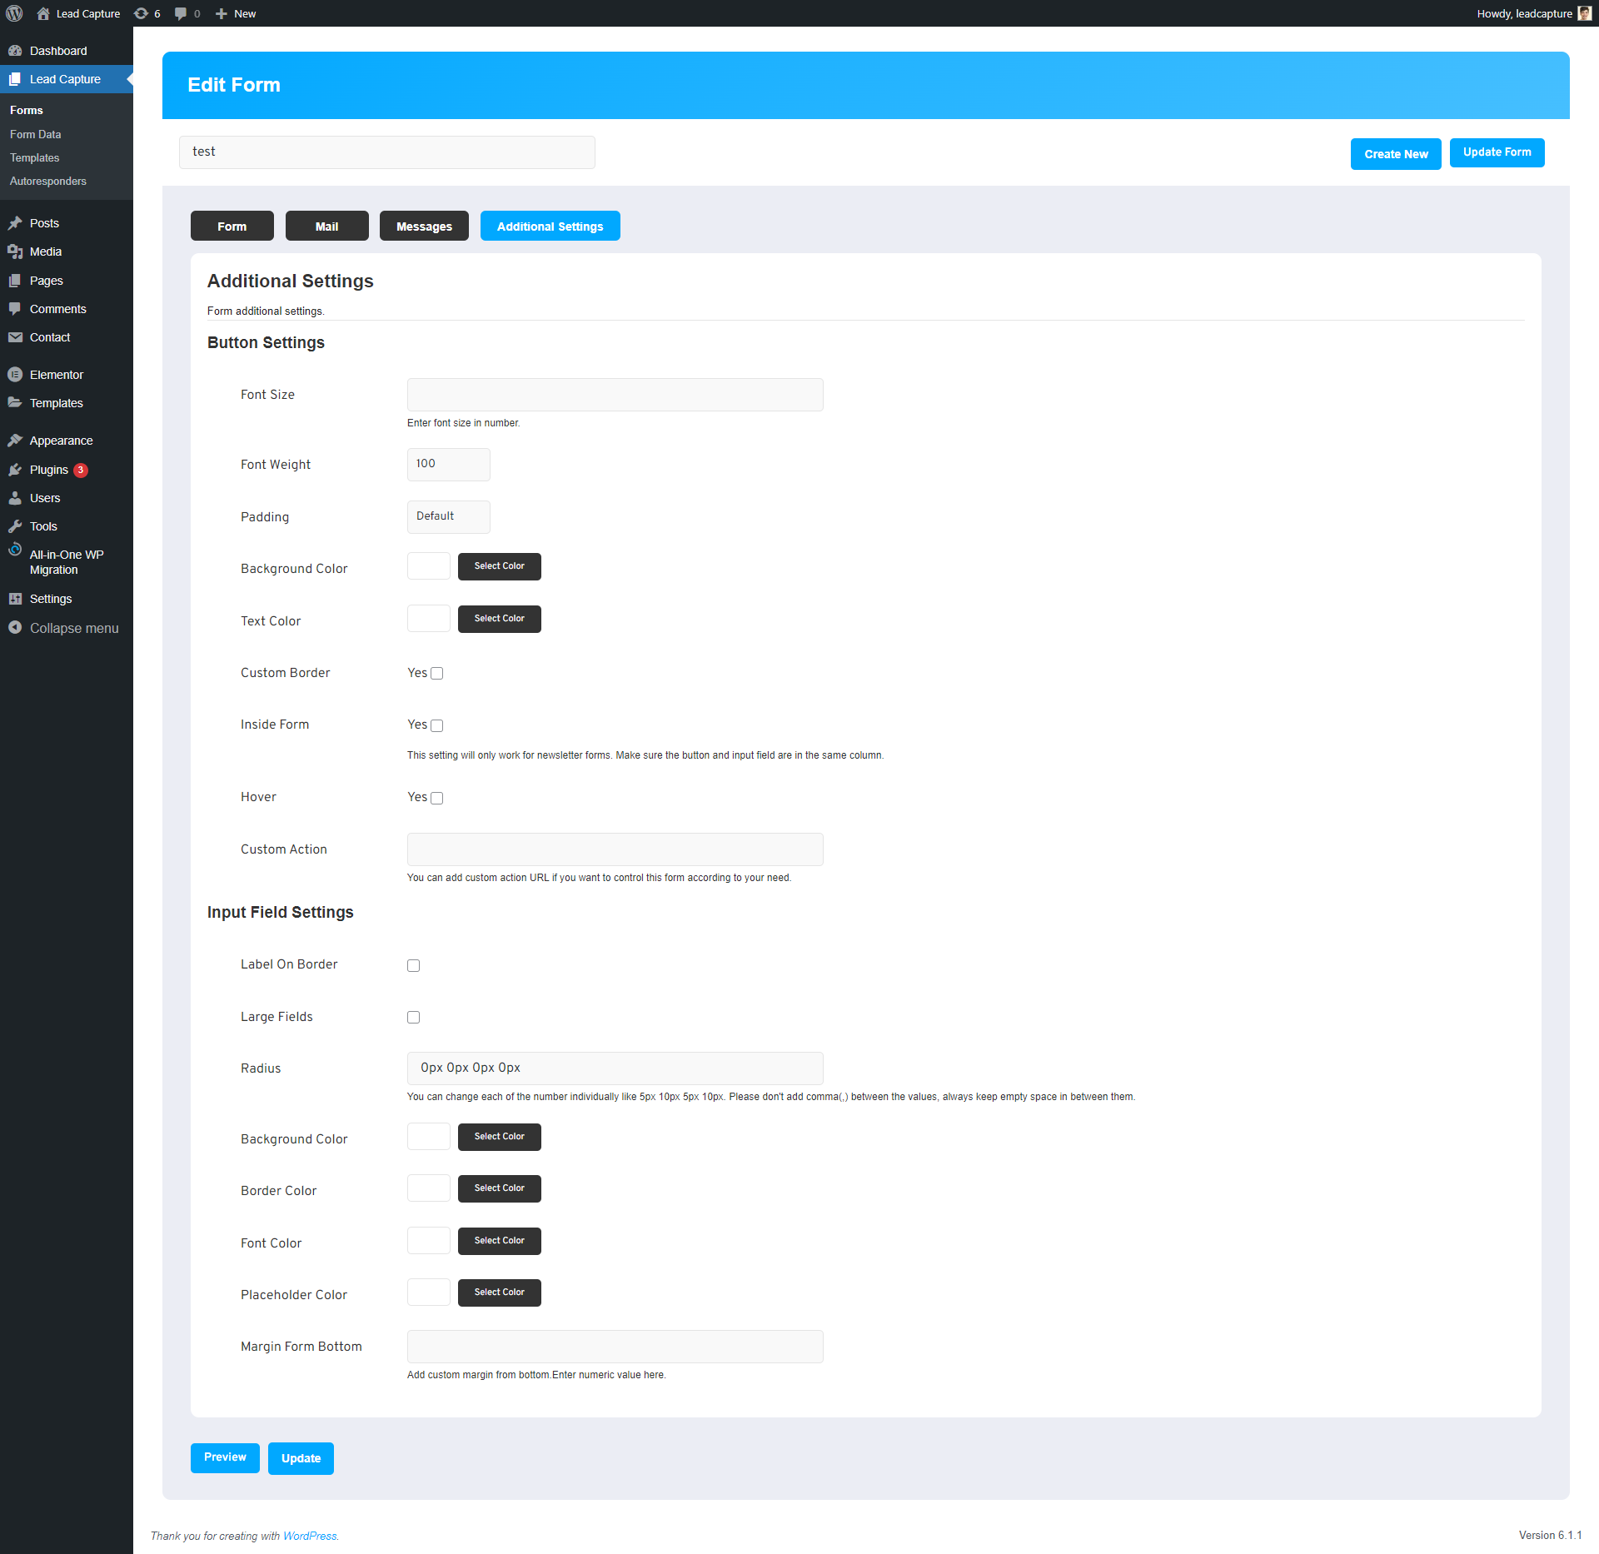Click Select Color for Font Color

[x=500, y=1241]
